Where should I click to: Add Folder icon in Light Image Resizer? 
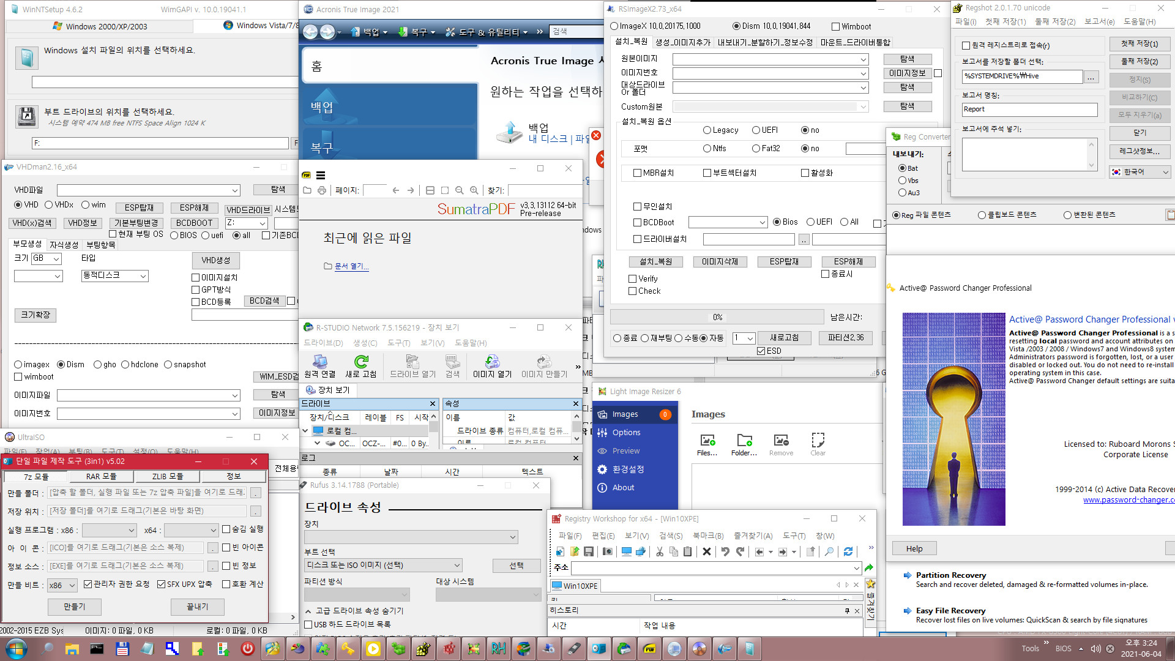744,444
